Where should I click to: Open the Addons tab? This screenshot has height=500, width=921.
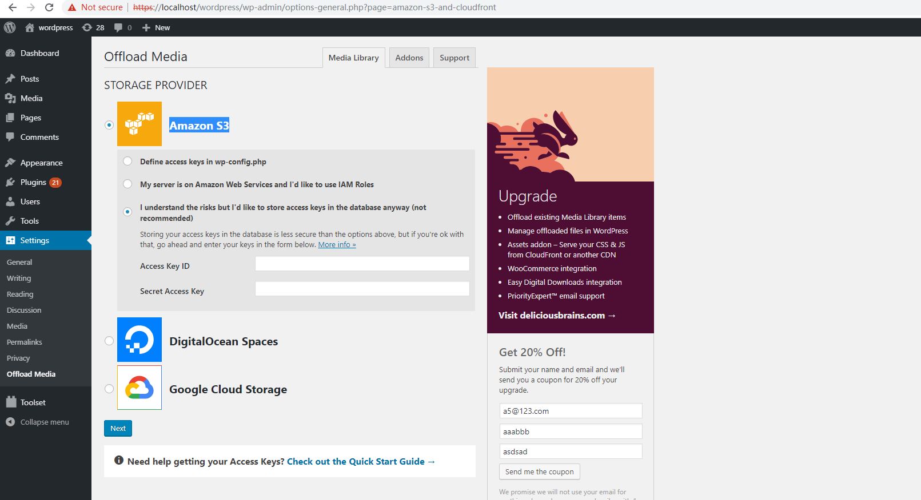409,58
